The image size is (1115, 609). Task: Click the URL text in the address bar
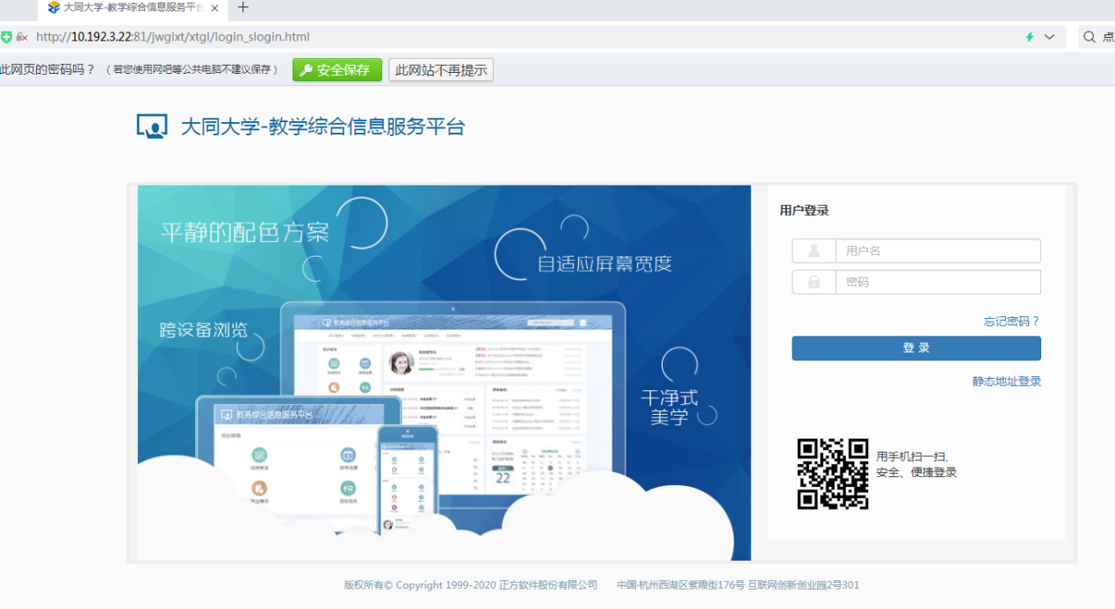(x=173, y=37)
